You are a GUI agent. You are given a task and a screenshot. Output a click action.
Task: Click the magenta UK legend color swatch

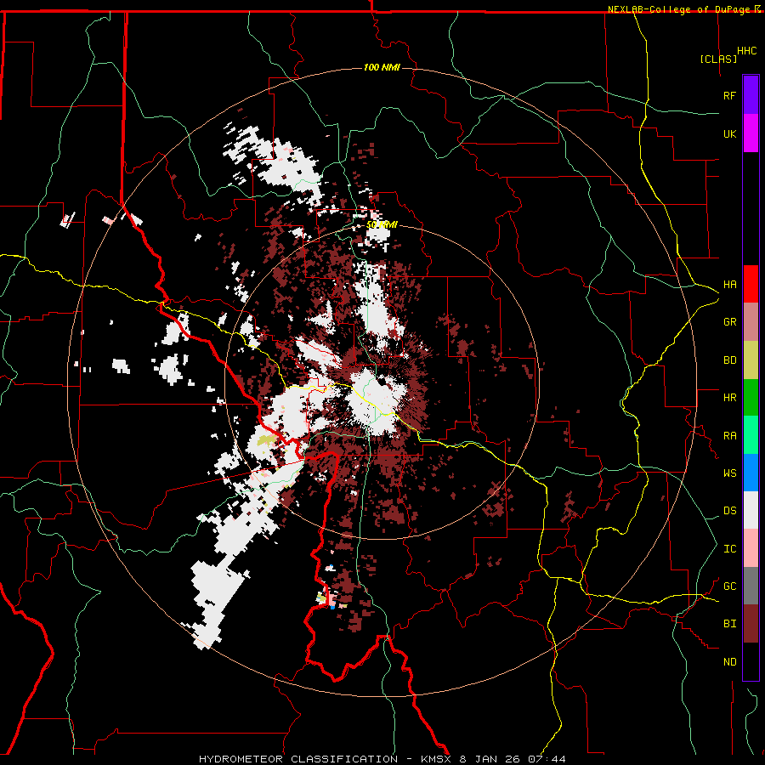751,133
